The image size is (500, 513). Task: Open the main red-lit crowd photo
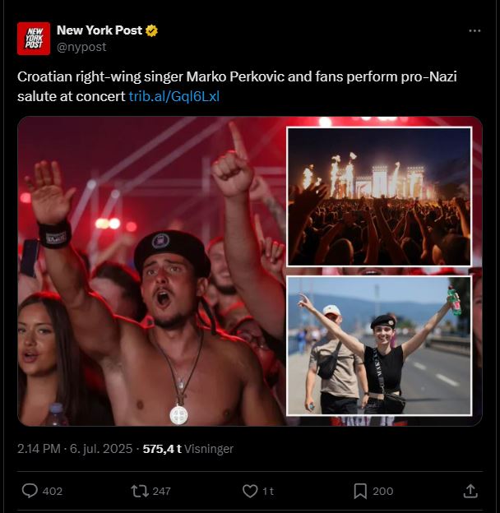(x=152, y=271)
